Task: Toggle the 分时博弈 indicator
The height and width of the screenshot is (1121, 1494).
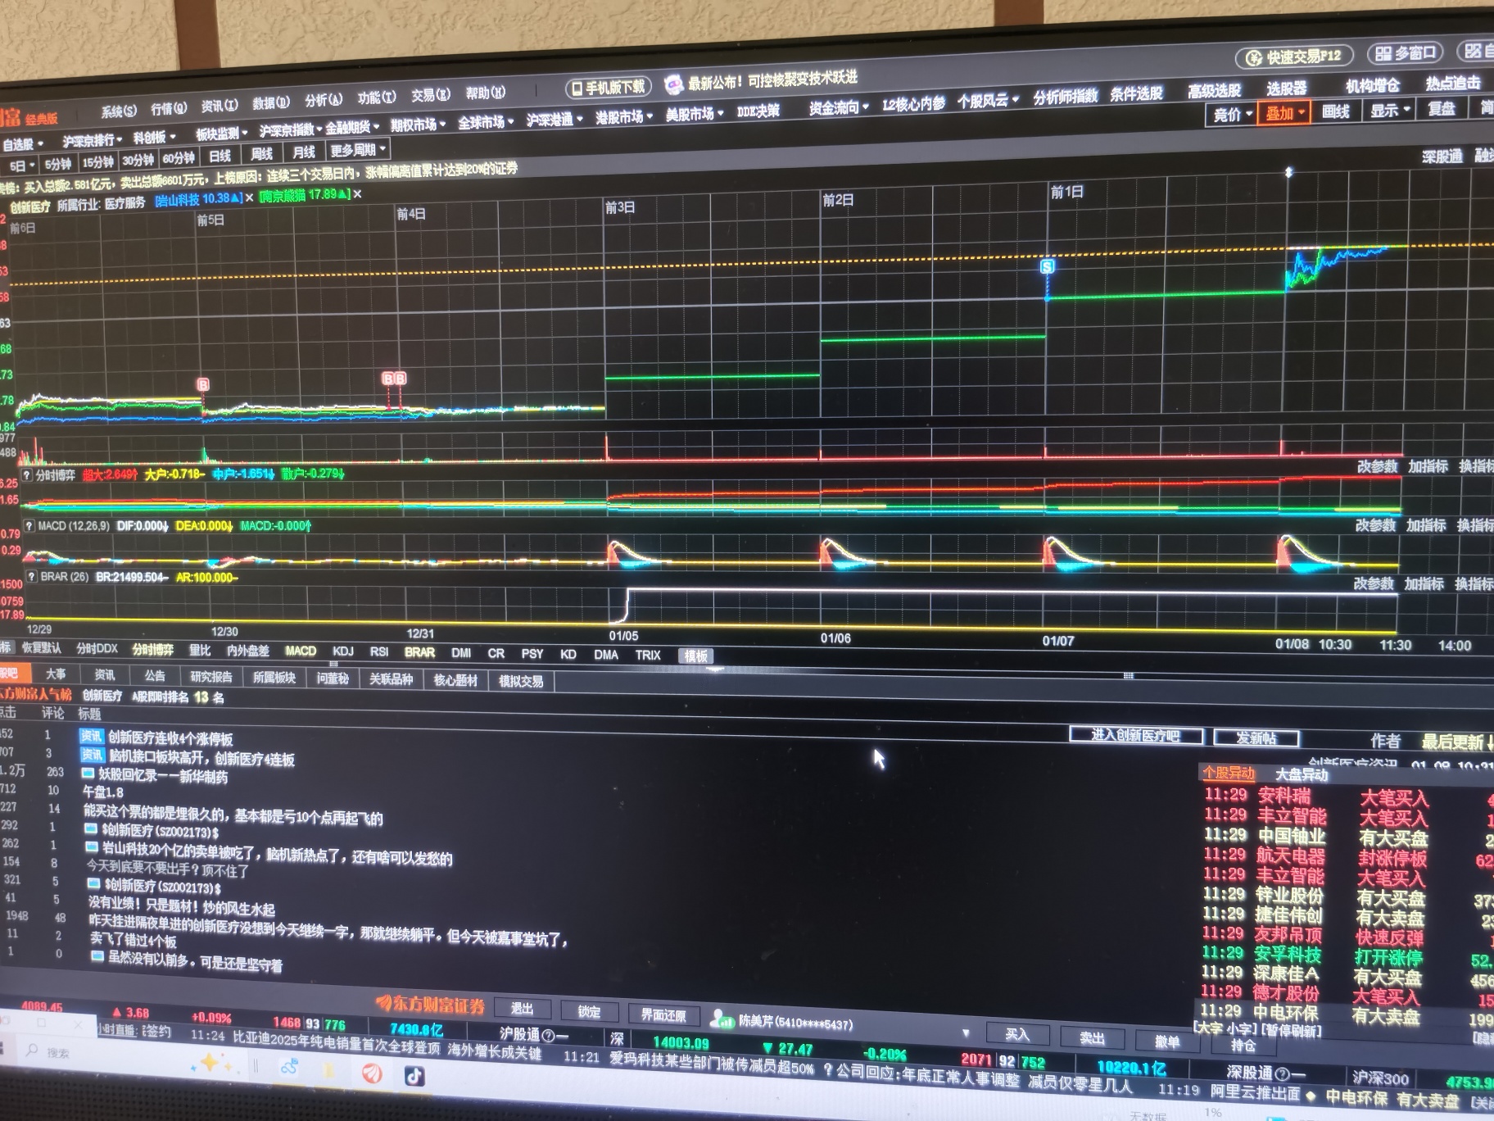Action: pyautogui.click(x=153, y=650)
